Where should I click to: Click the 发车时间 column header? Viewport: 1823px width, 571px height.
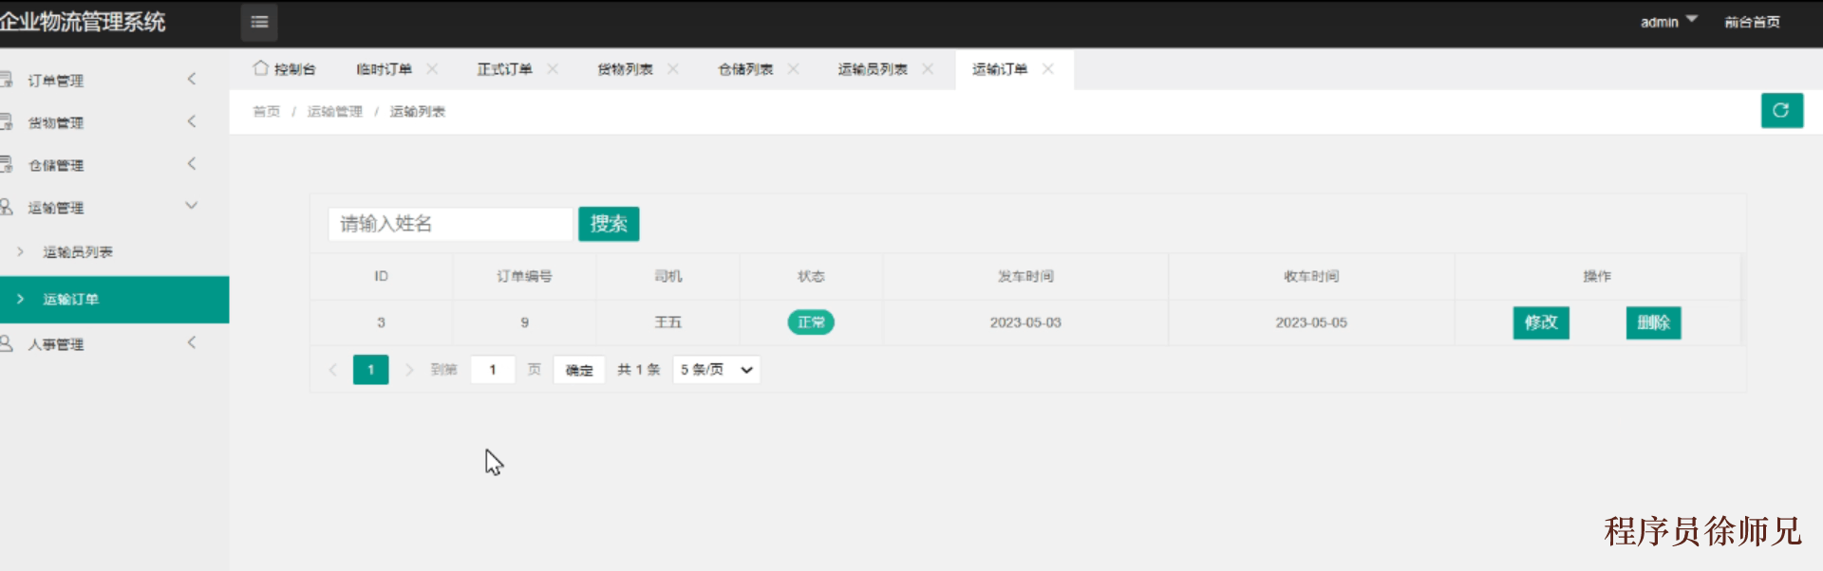(1025, 276)
